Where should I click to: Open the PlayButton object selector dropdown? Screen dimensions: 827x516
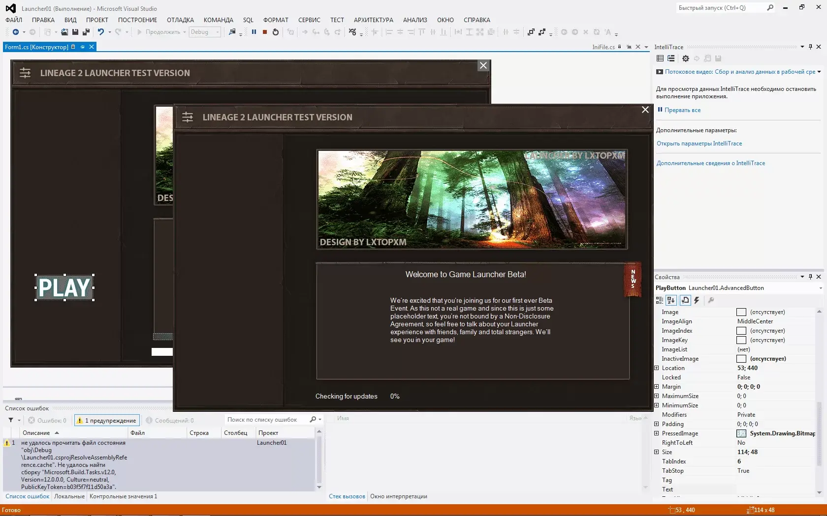click(x=820, y=288)
